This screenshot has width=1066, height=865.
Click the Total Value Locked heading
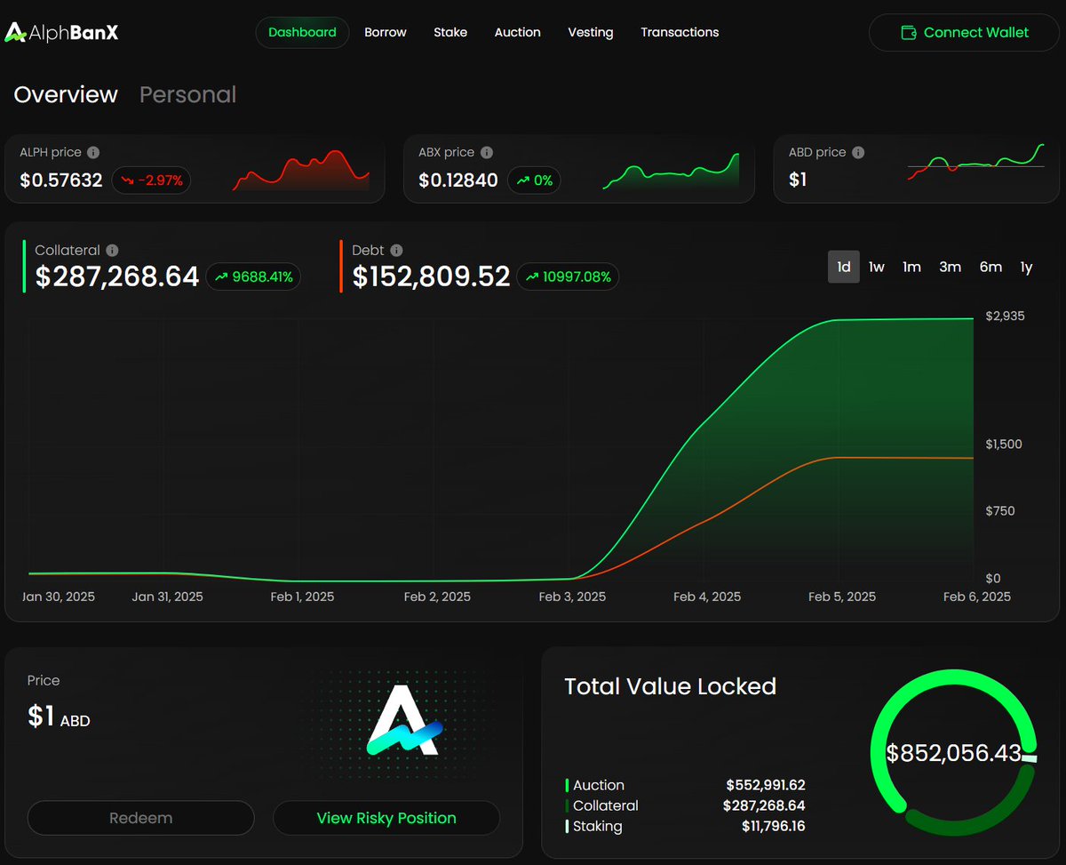(671, 686)
